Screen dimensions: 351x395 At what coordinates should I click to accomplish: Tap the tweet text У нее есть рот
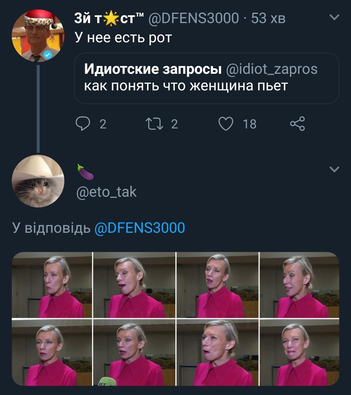tap(123, 38)
